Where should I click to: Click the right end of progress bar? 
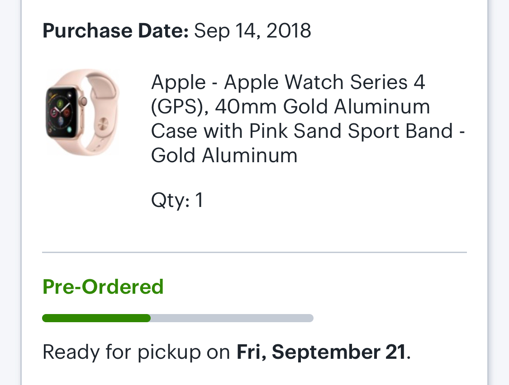click(309, 318)
